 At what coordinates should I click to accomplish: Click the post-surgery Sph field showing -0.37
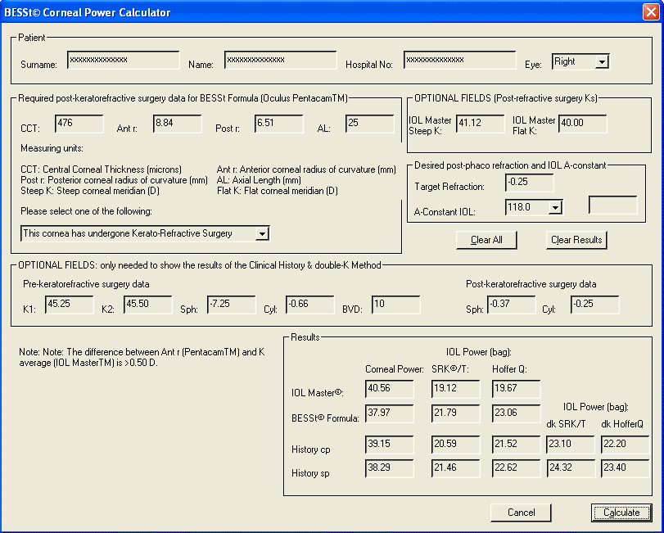(512, 305)
